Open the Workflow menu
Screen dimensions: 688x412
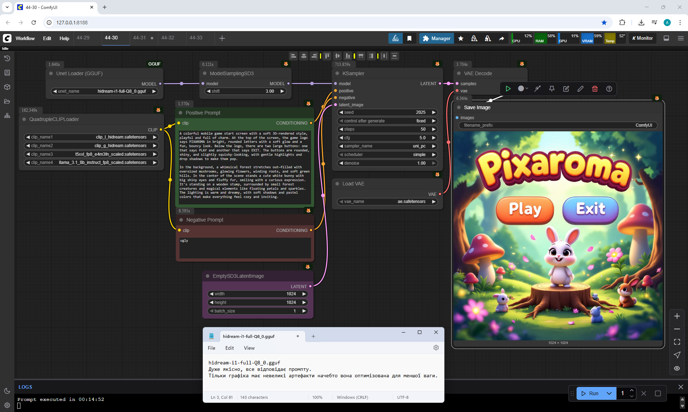[25, 38]
